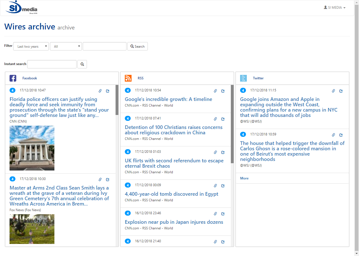Click link icon for 4,400-year-old tomb item
This screenshot has height=256, width=359.
click(x=215, y=186)
